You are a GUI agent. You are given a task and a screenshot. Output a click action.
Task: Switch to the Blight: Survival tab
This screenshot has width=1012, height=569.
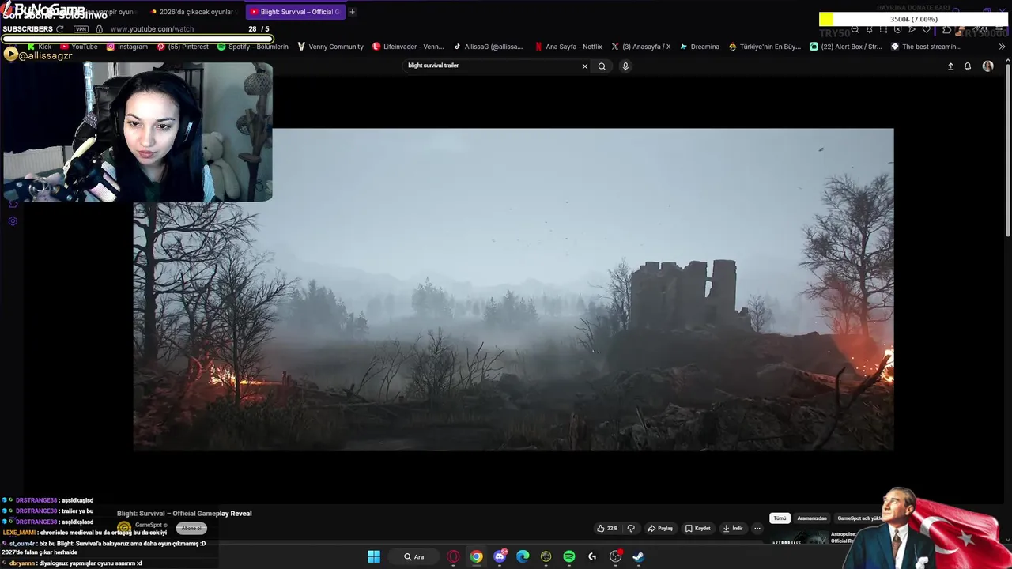294,12
